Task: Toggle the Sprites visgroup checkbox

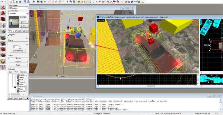Action: (x=18, y=78)
